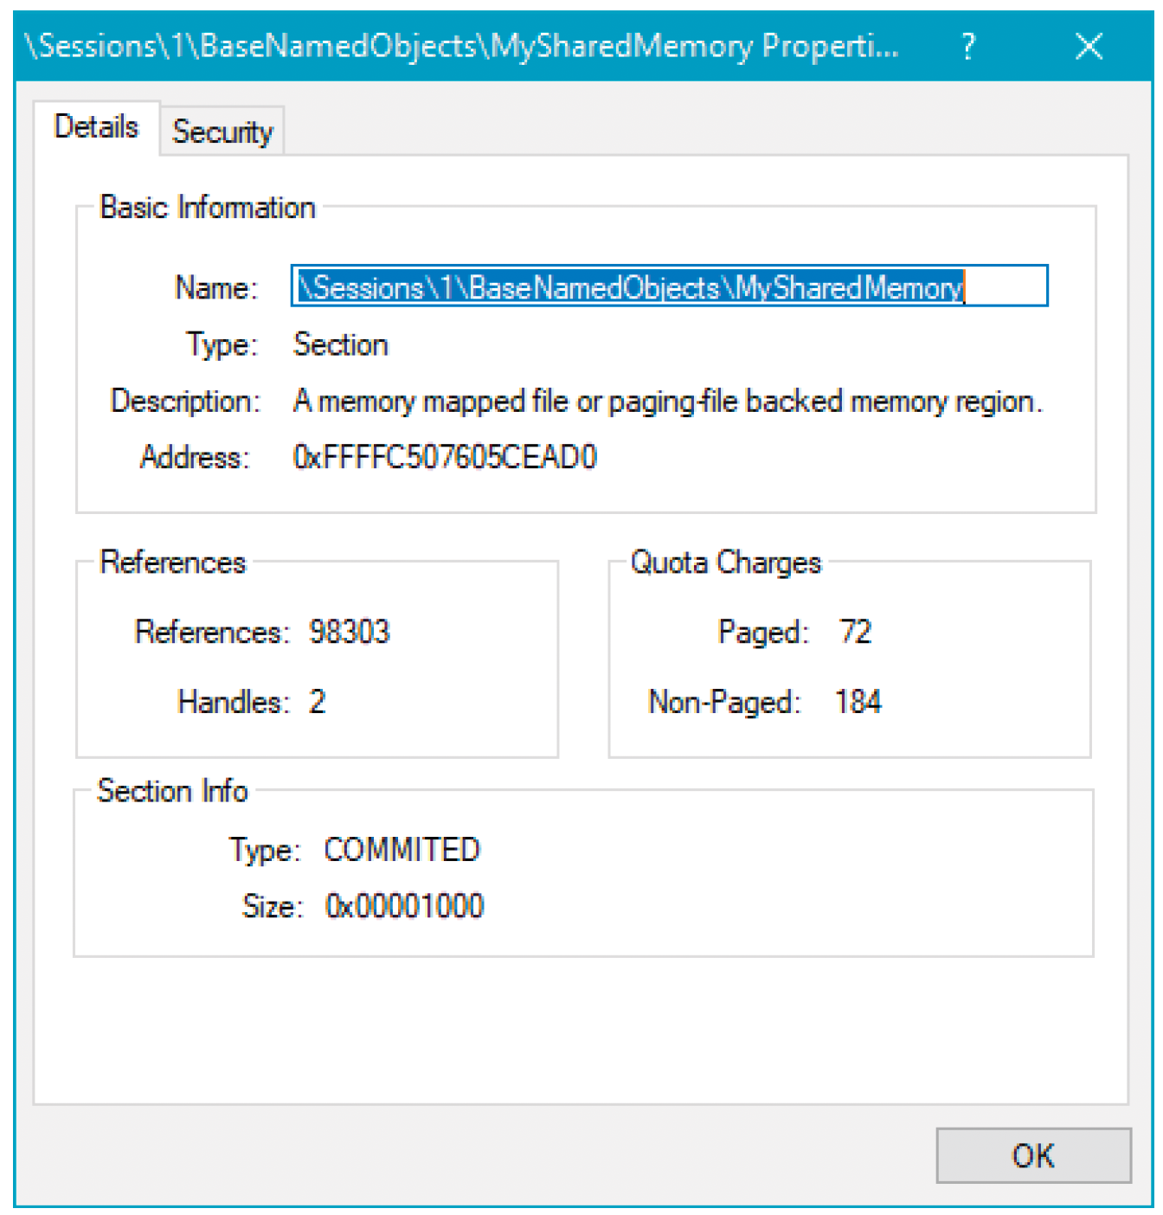Click the section type COMMITED
This screenshot has height=1215, width=1163.
402,850
